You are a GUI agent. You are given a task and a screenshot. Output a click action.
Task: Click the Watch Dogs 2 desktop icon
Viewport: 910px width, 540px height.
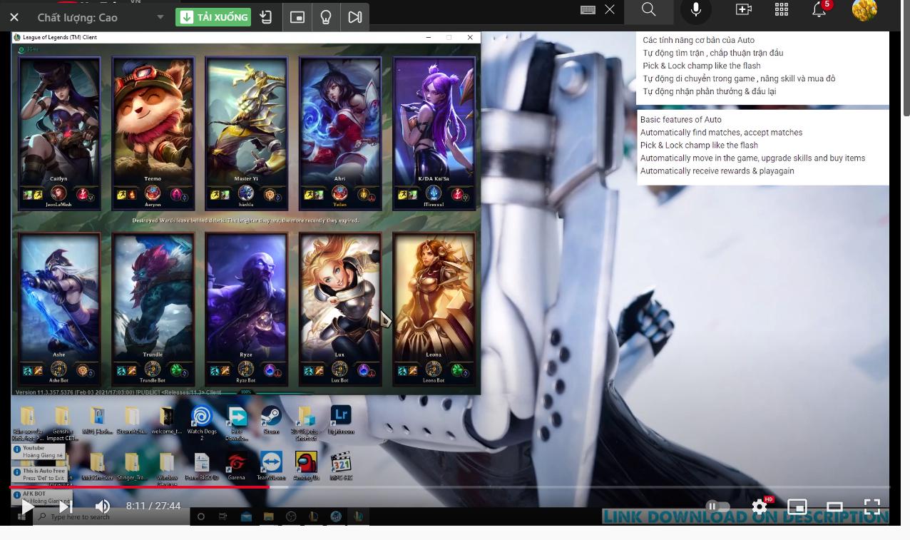pos(201,422)
